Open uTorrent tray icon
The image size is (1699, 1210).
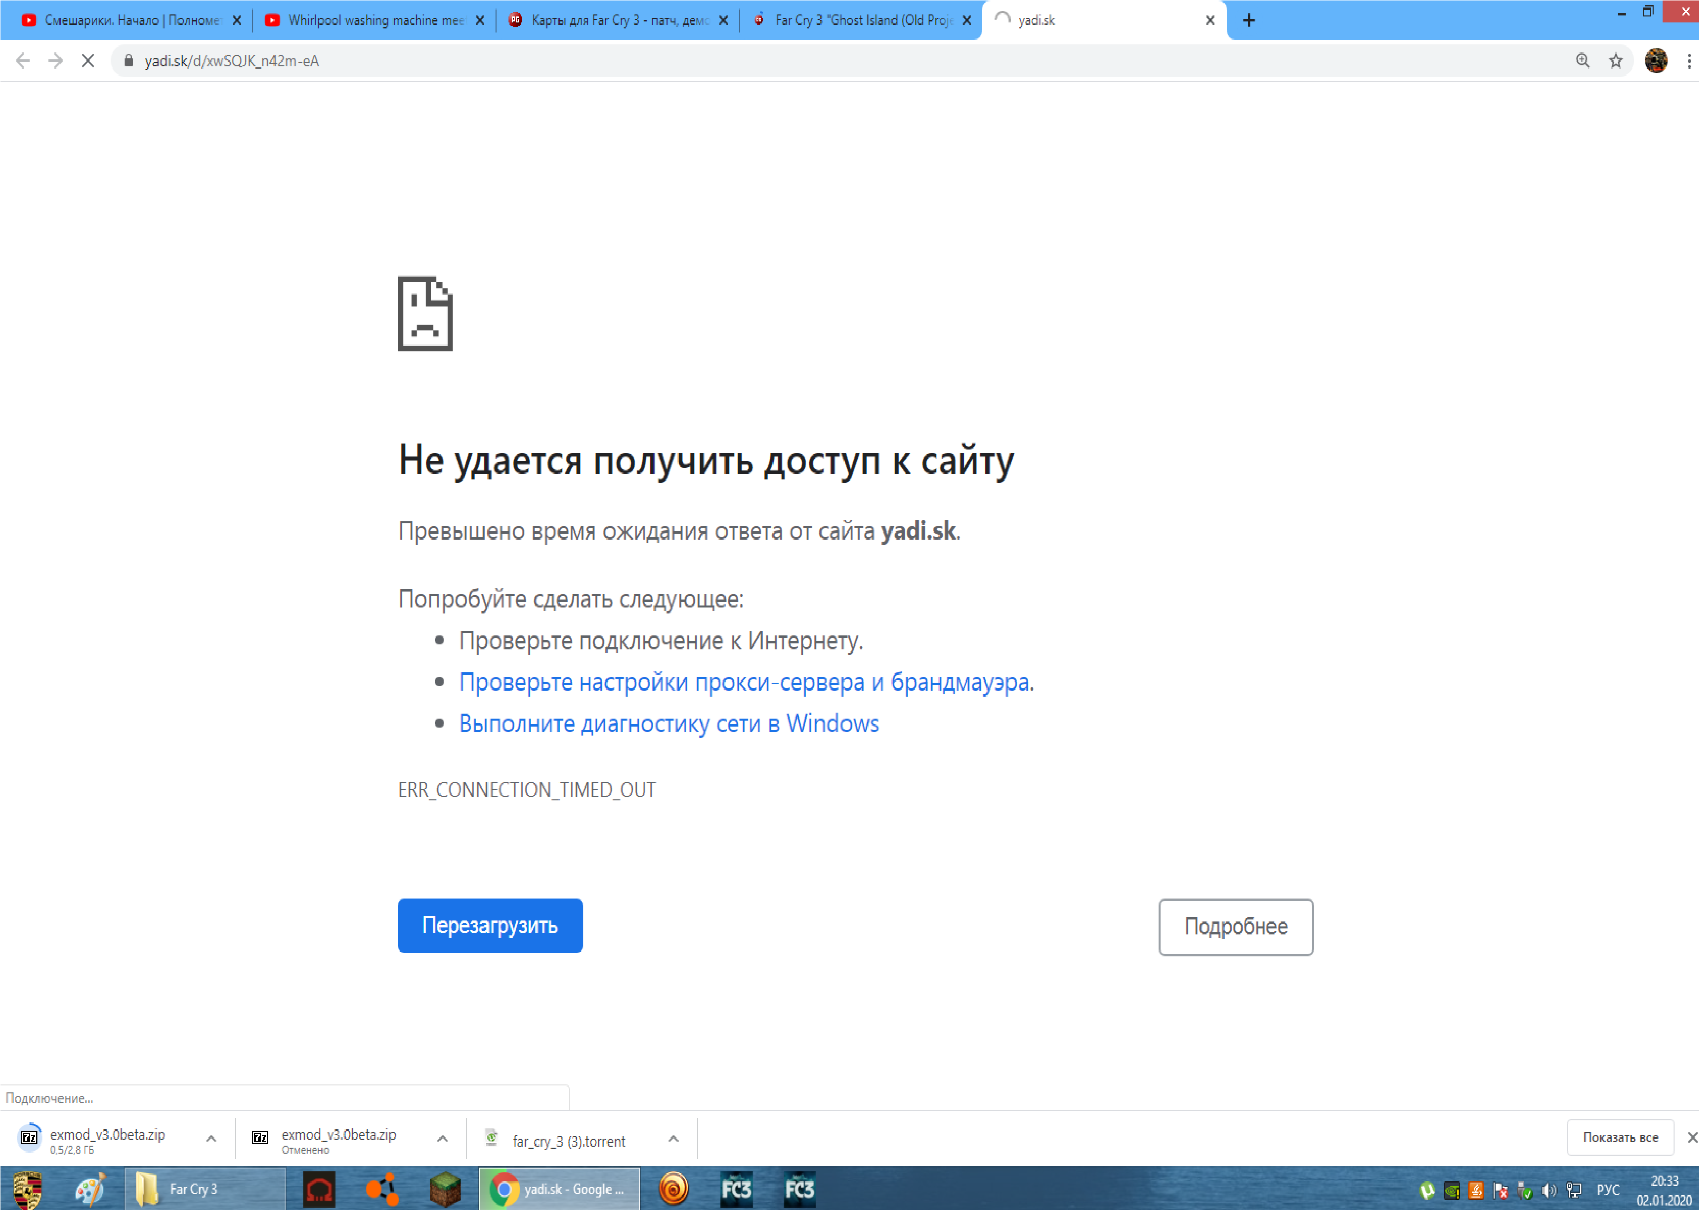tap(1427, 1191)
